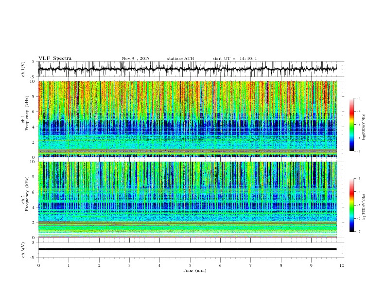Viewport: 385px width, 298px height.
Task: Click the "-7" tick on lower color bar
Action: 358,232
